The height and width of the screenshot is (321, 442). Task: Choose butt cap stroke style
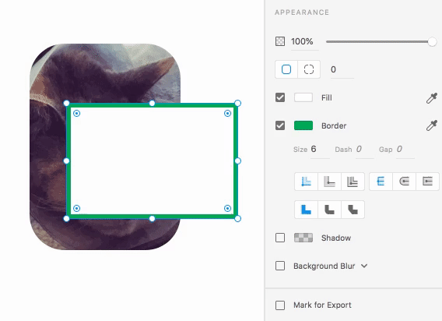pos(381,182)
